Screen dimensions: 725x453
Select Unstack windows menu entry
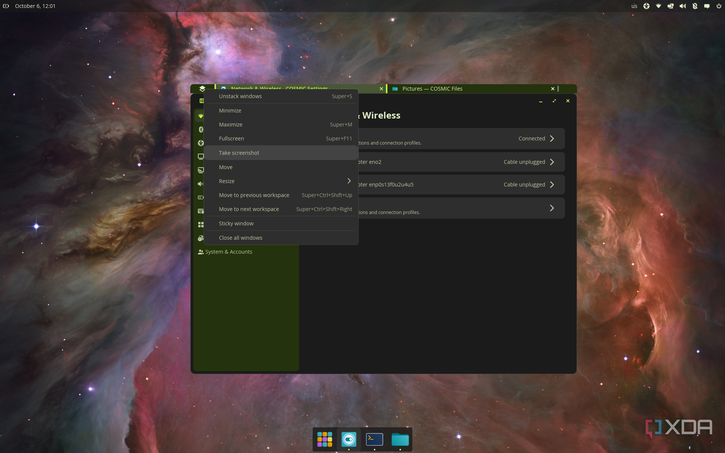pos(281,96)
